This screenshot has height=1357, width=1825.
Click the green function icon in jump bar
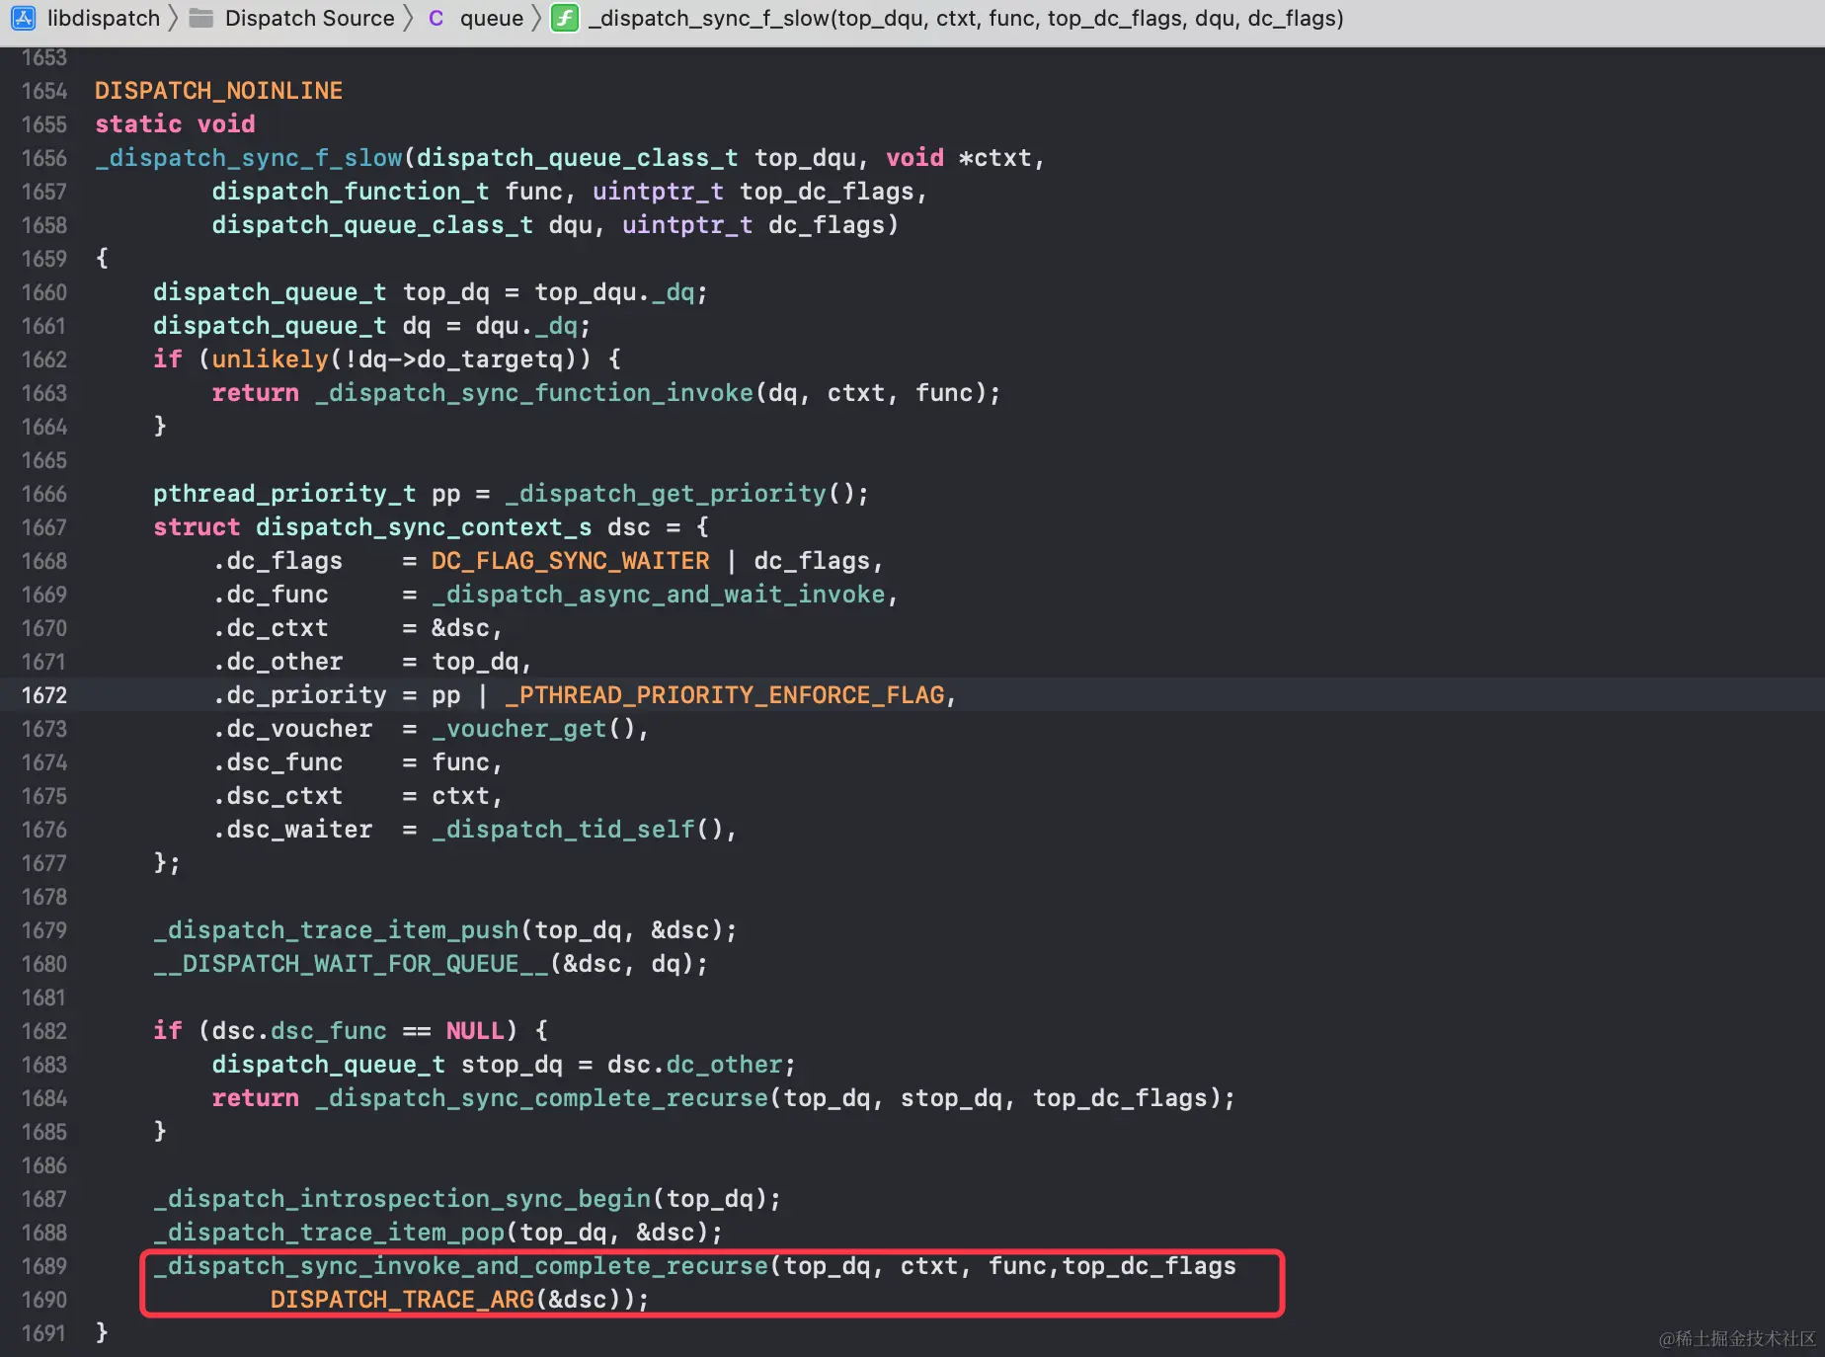(565, 18)
